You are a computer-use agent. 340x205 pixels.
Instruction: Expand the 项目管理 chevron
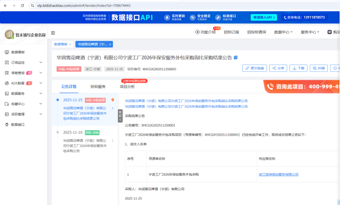41,114
